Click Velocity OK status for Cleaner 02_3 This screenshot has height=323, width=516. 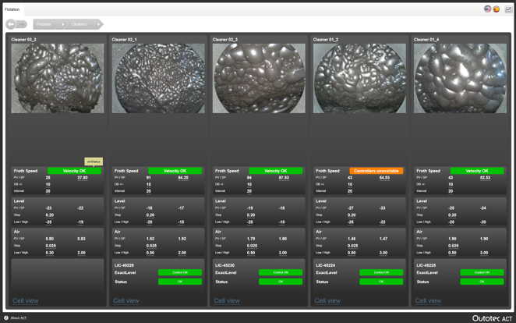[276, 171]
